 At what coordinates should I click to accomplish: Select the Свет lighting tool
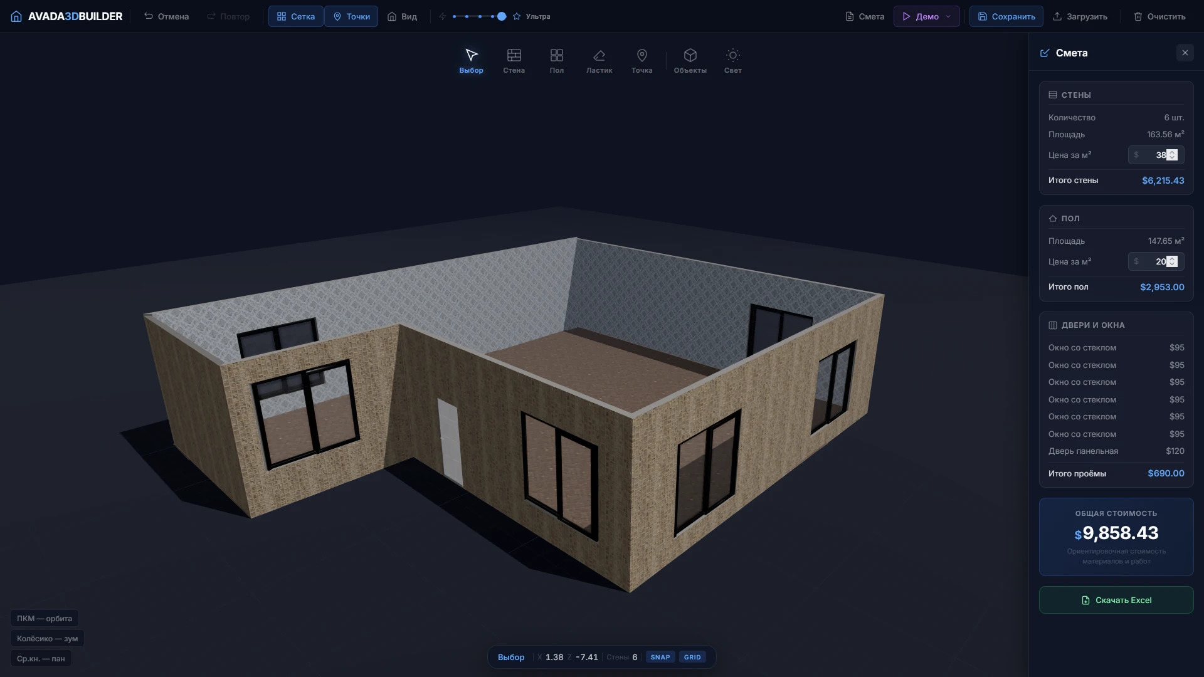tap(732, 60)
